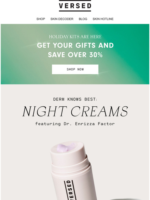This screenshot has height=200, width=150.
Task: Select the DERM KNOWS BEST subtitle
Action: 75,99
